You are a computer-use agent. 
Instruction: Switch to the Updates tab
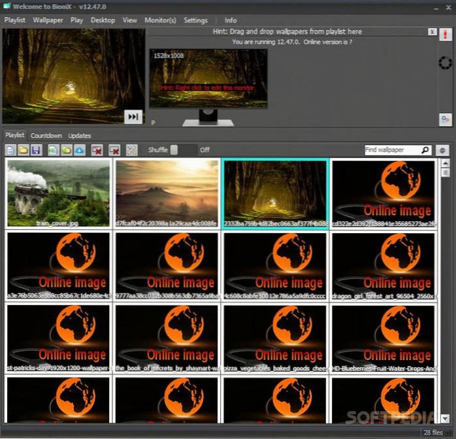80,136
